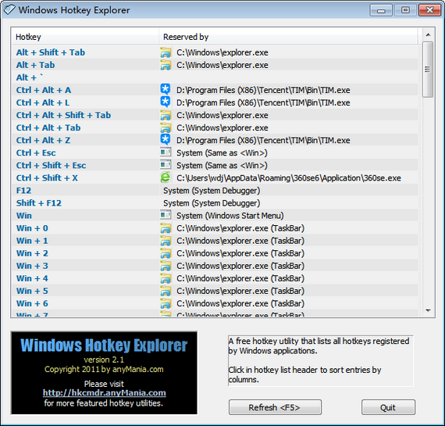Viewport: 445px width, 426px height.
Task: Click the Windows Hotkey Explorer banner logo
Action: click(x=104, y=373)
